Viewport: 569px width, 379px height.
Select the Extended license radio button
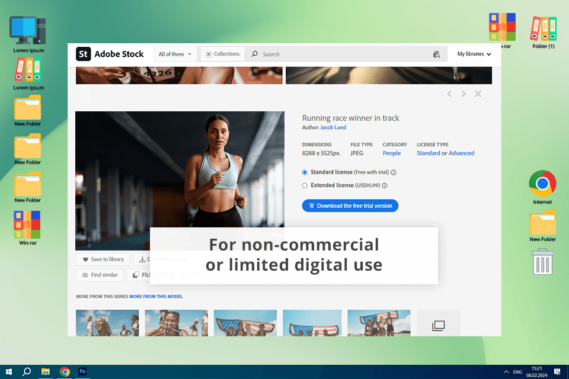(305, 185)
